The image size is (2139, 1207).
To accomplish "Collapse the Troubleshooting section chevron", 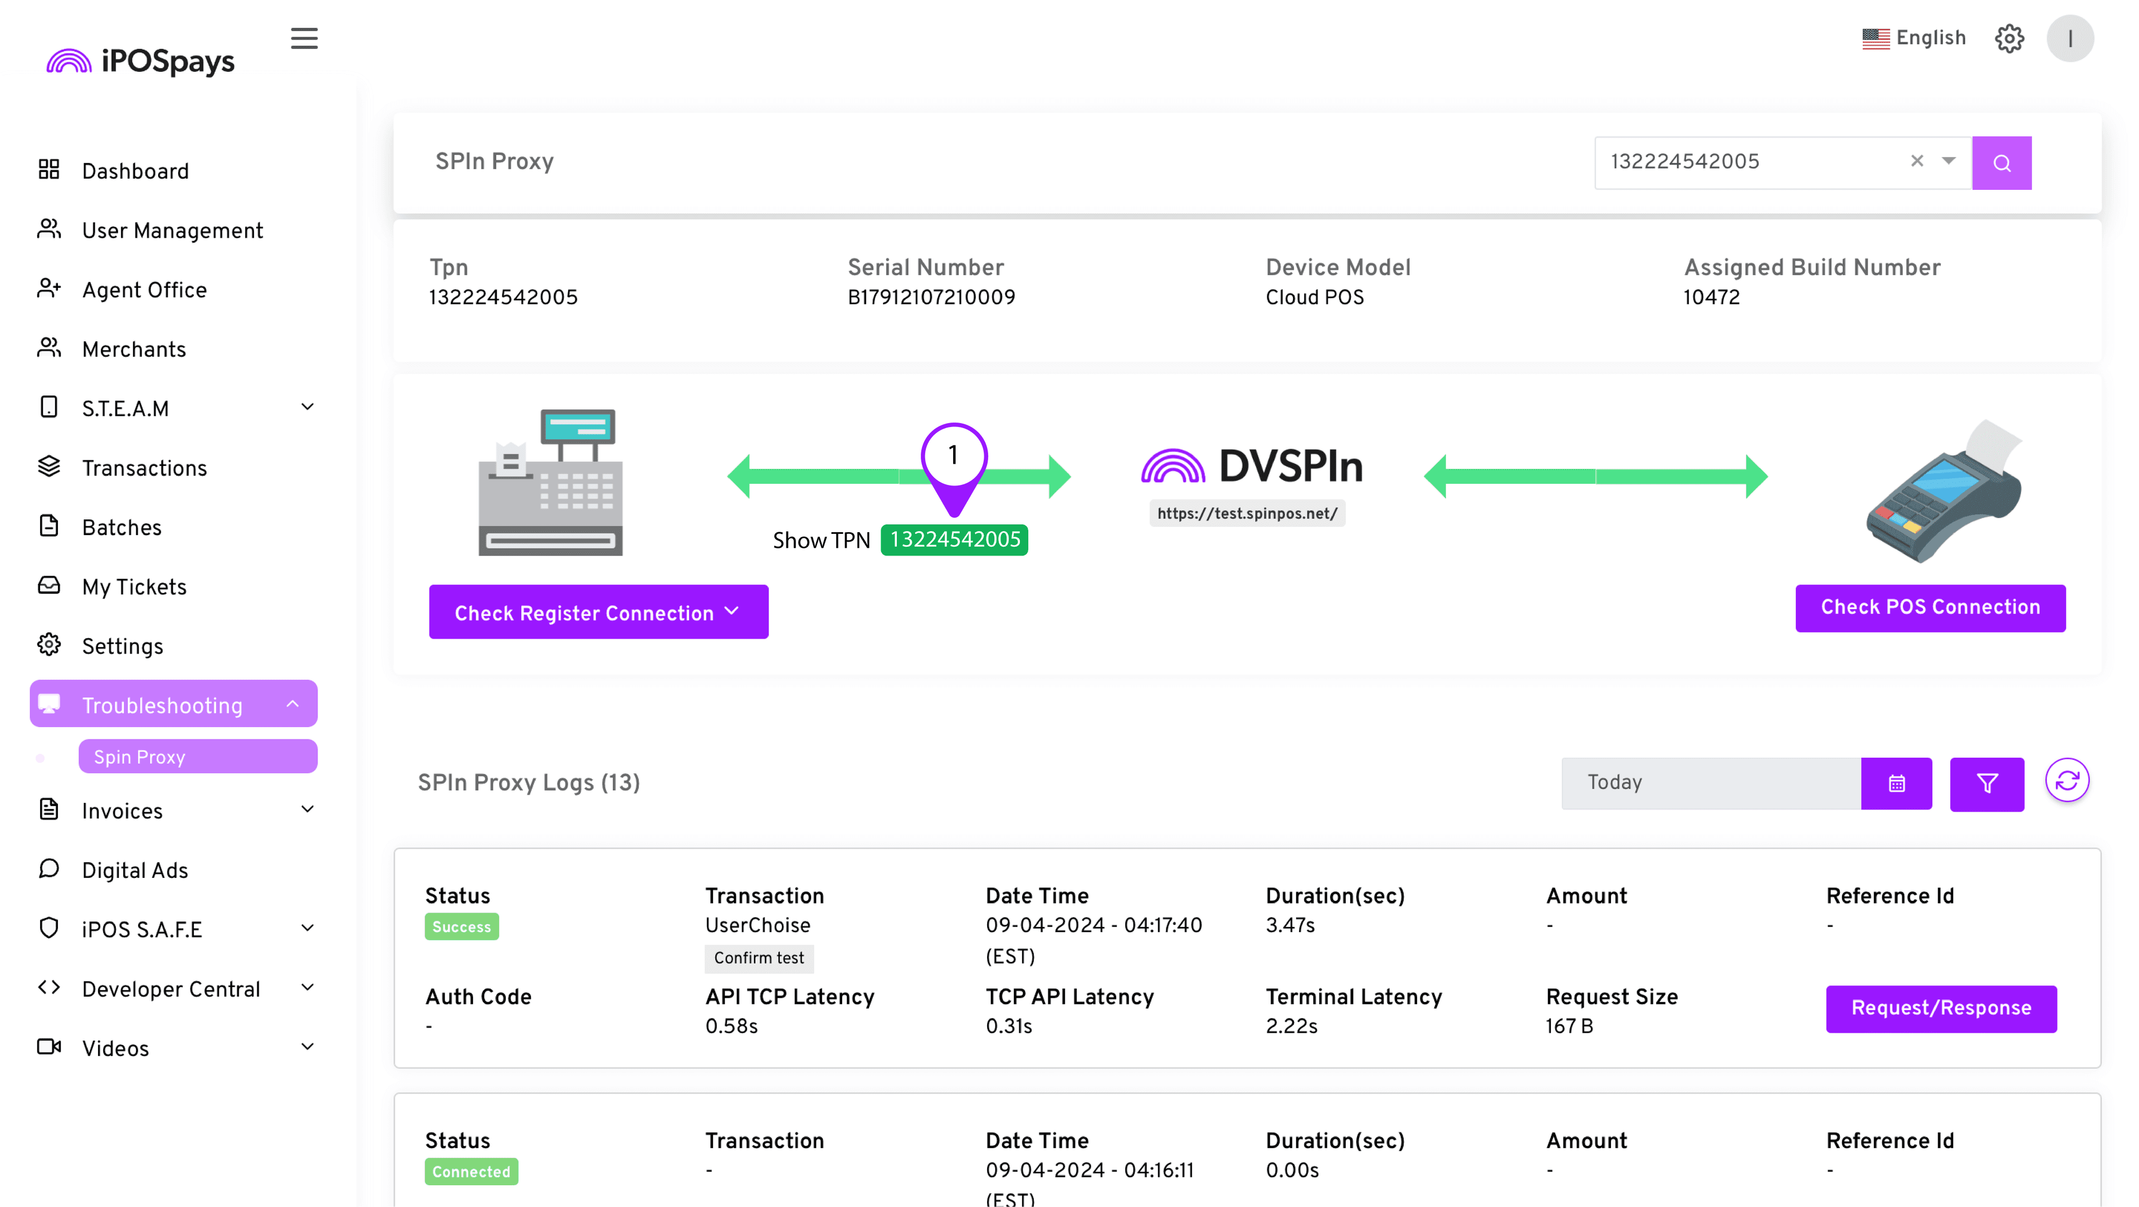I will 292,705.
